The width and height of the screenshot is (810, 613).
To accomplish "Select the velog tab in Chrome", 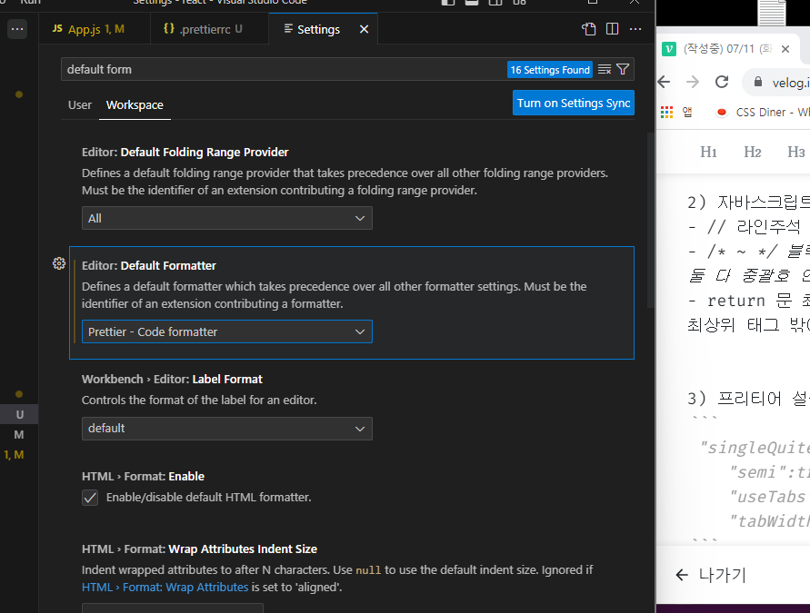I will 727,49.
